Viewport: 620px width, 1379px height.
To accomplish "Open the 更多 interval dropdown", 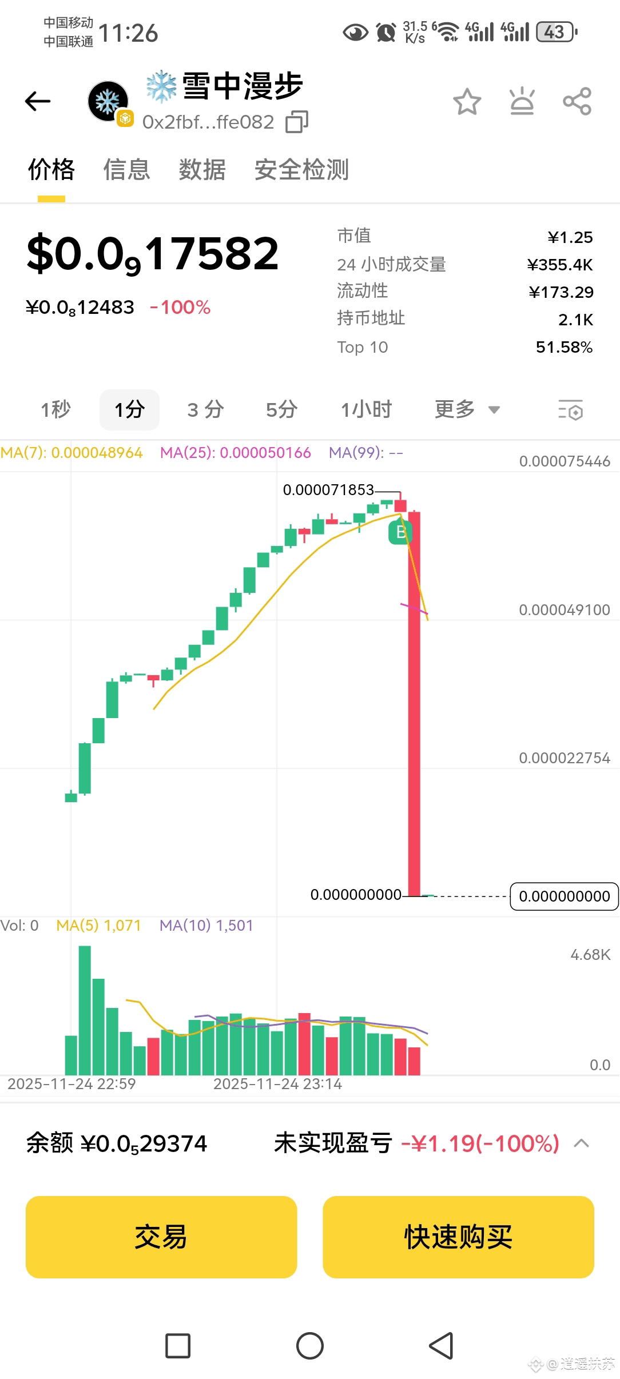I will (467, 409).
